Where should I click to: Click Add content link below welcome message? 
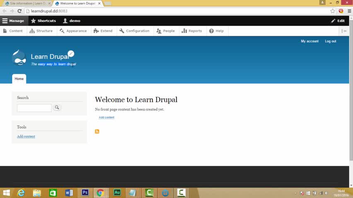(x=106, y=117)
